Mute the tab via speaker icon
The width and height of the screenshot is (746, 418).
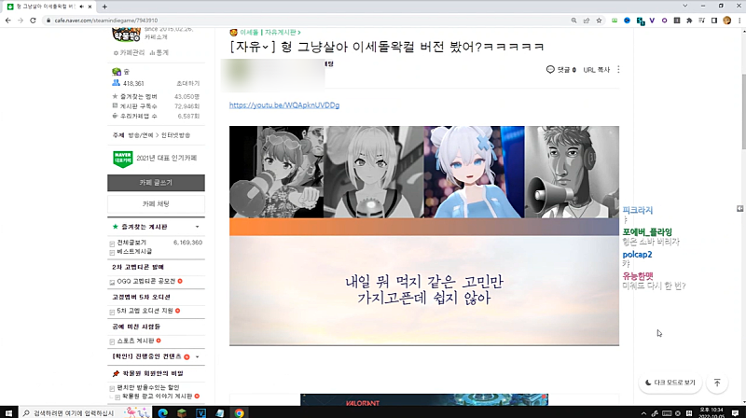click(82, 7)
